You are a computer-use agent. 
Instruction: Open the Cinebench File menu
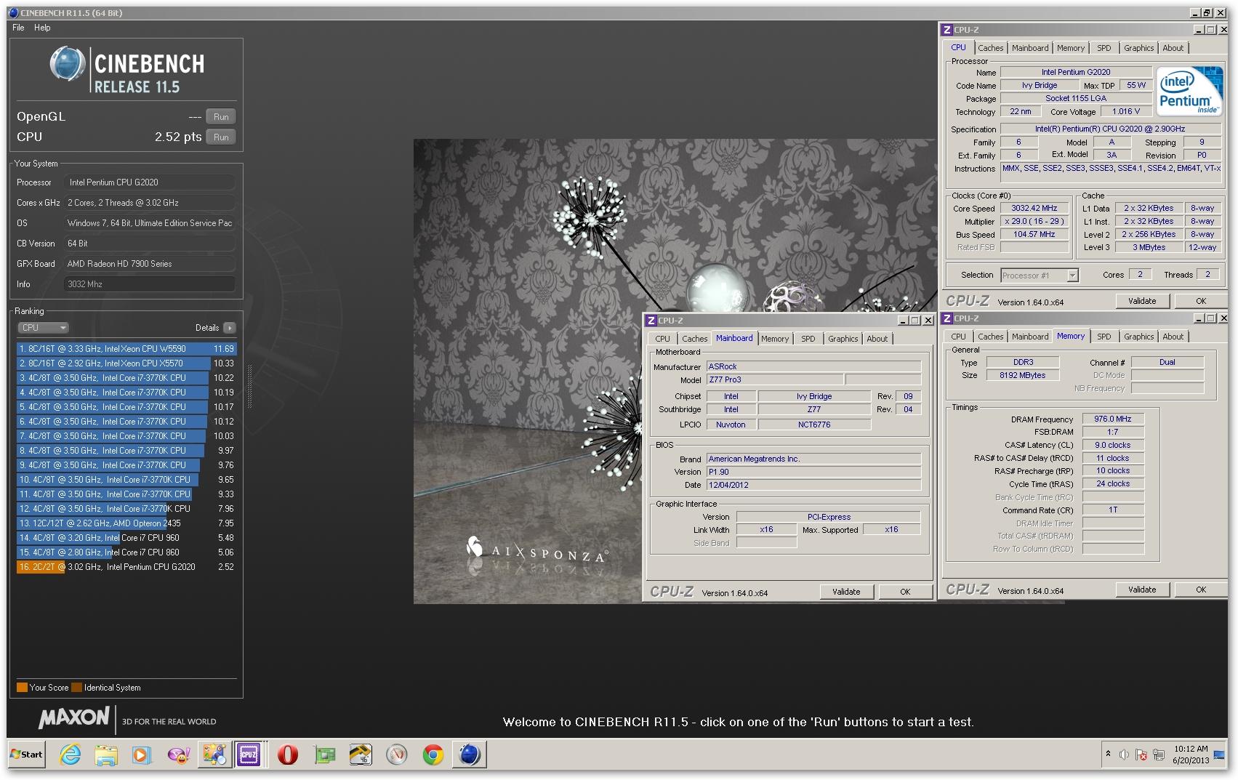click(x=18, y=28)
